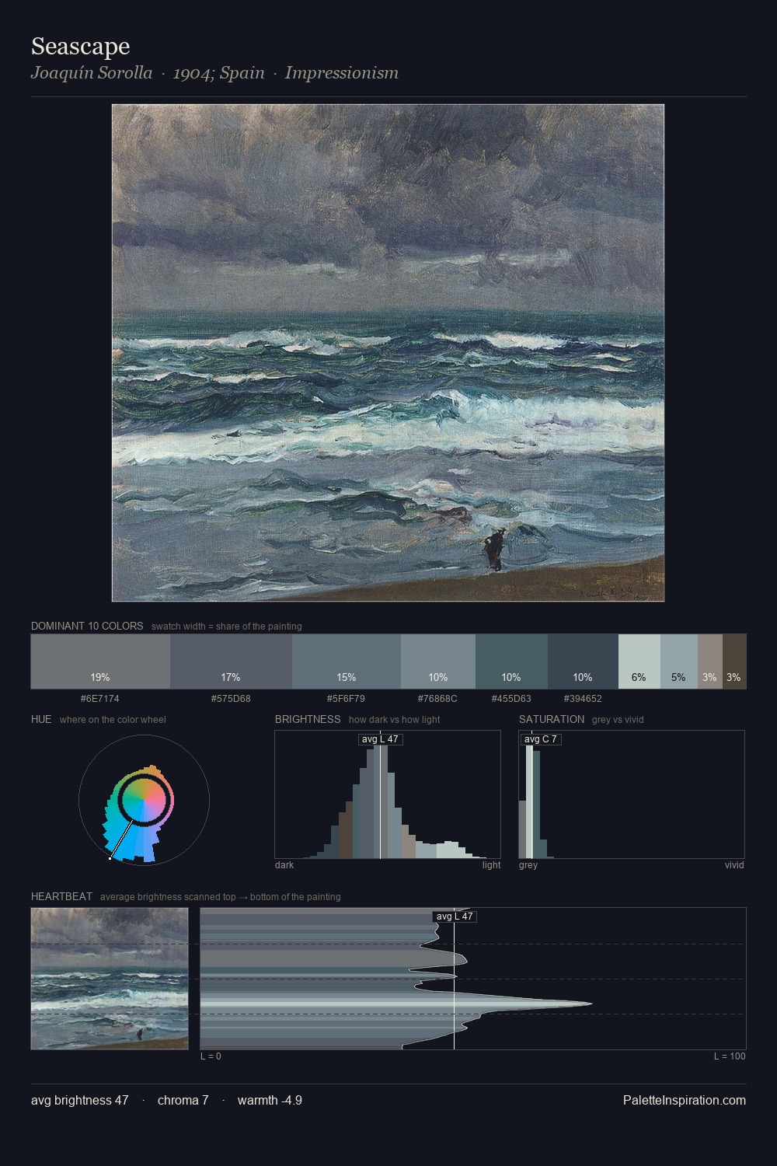Image resolution: width=777 pixels, height=1166 pixels.
Task: Click the 'HEARTBEAT' section heading
Action: (x=61, y=896)
